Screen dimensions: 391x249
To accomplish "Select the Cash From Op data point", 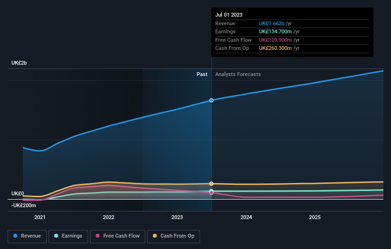I will tap(211, 183).
